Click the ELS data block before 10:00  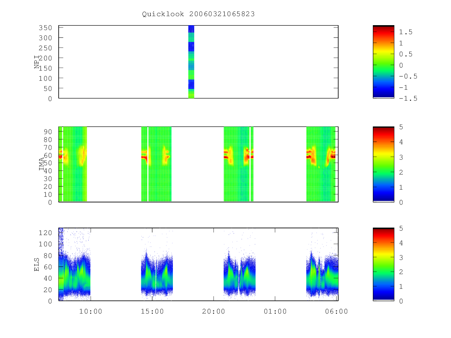coord(74,265)
